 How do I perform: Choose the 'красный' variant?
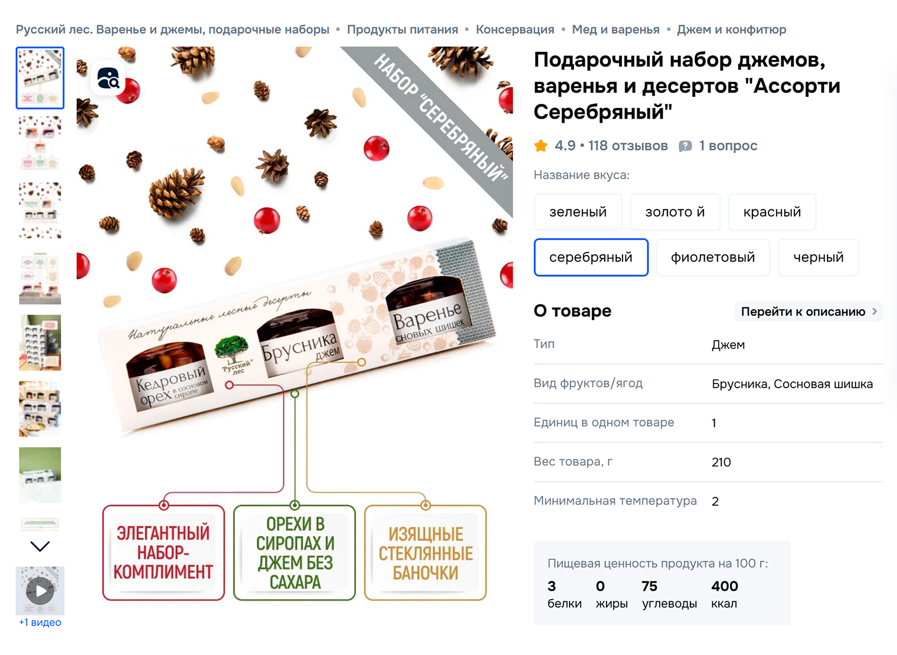(772, 212)
